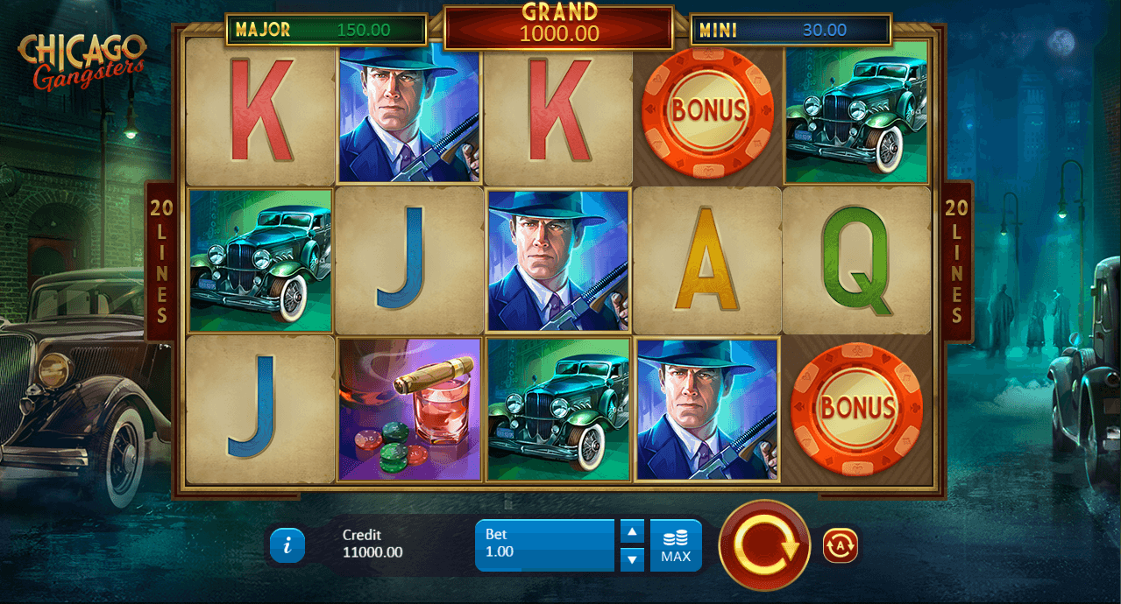Toggle autoplay with the small A icon
The image size is (1121, 604).
[x=840, y=546]
